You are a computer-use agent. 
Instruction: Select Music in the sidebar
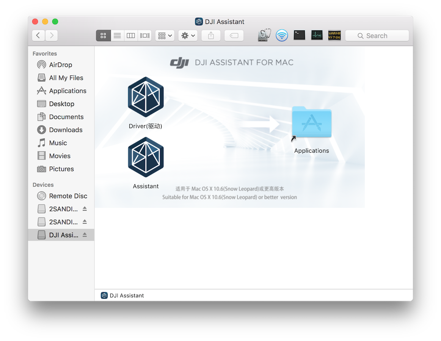(x=61, y=143)
